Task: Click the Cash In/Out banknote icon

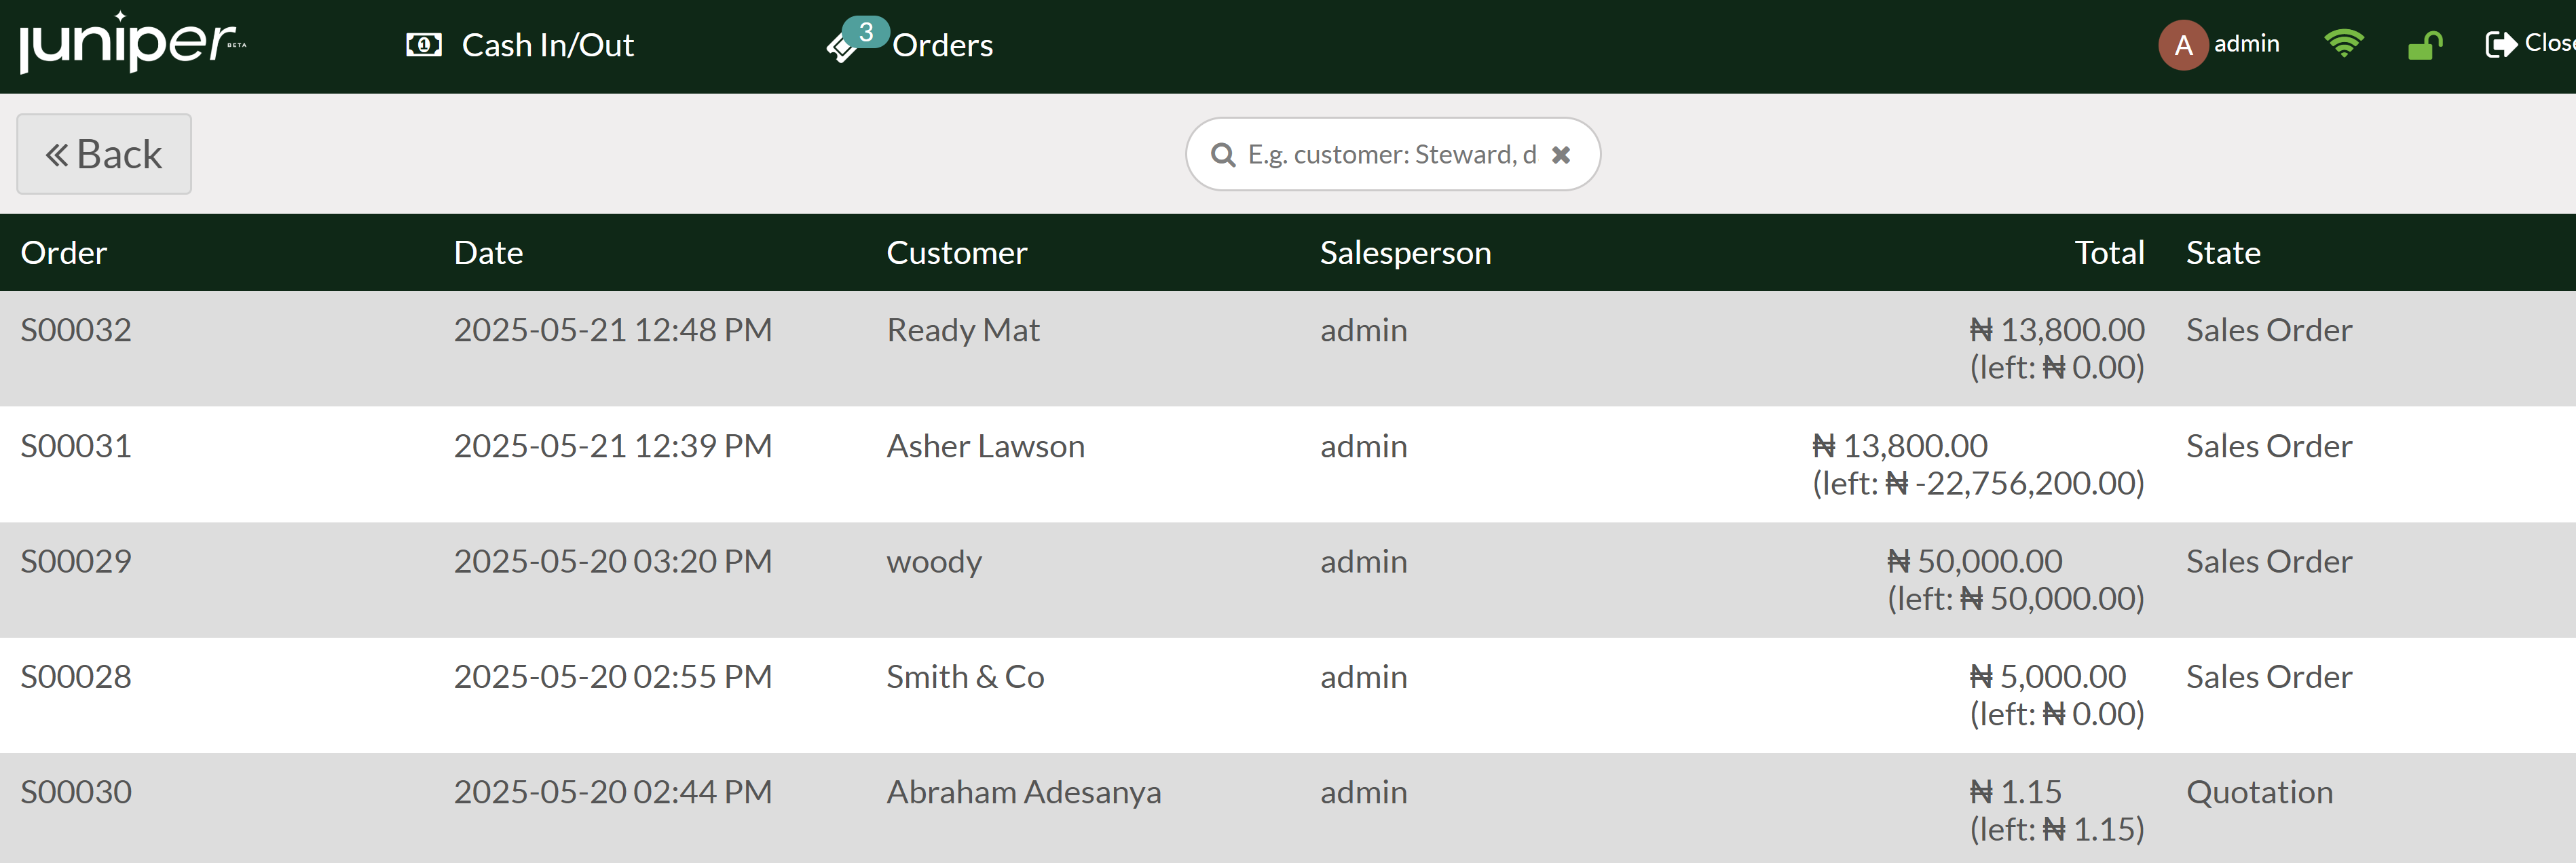Action: 423,44
